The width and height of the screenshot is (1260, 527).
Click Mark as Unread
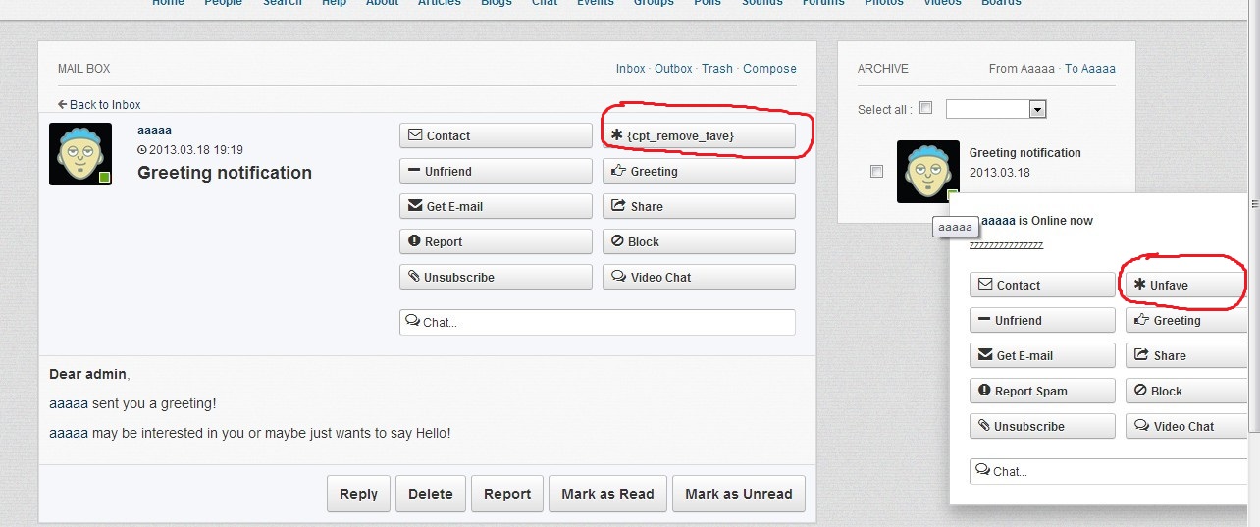[739, 494]
